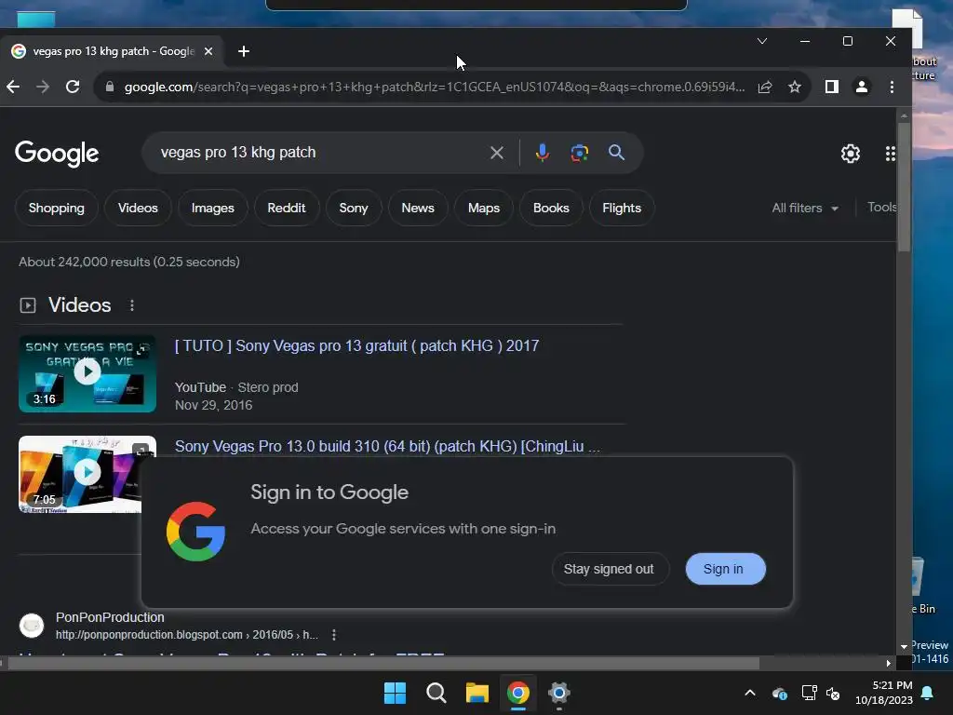Open the new tab plus button

click(244, 52)
